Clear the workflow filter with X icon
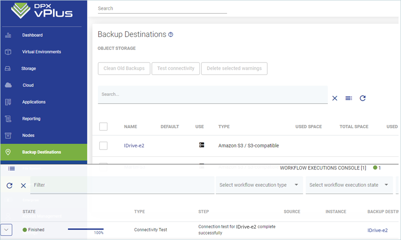This screenshot has height=240, width=401. [24, 185]
